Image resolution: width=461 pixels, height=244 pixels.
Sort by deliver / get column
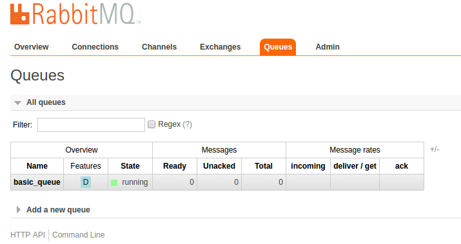355,166
